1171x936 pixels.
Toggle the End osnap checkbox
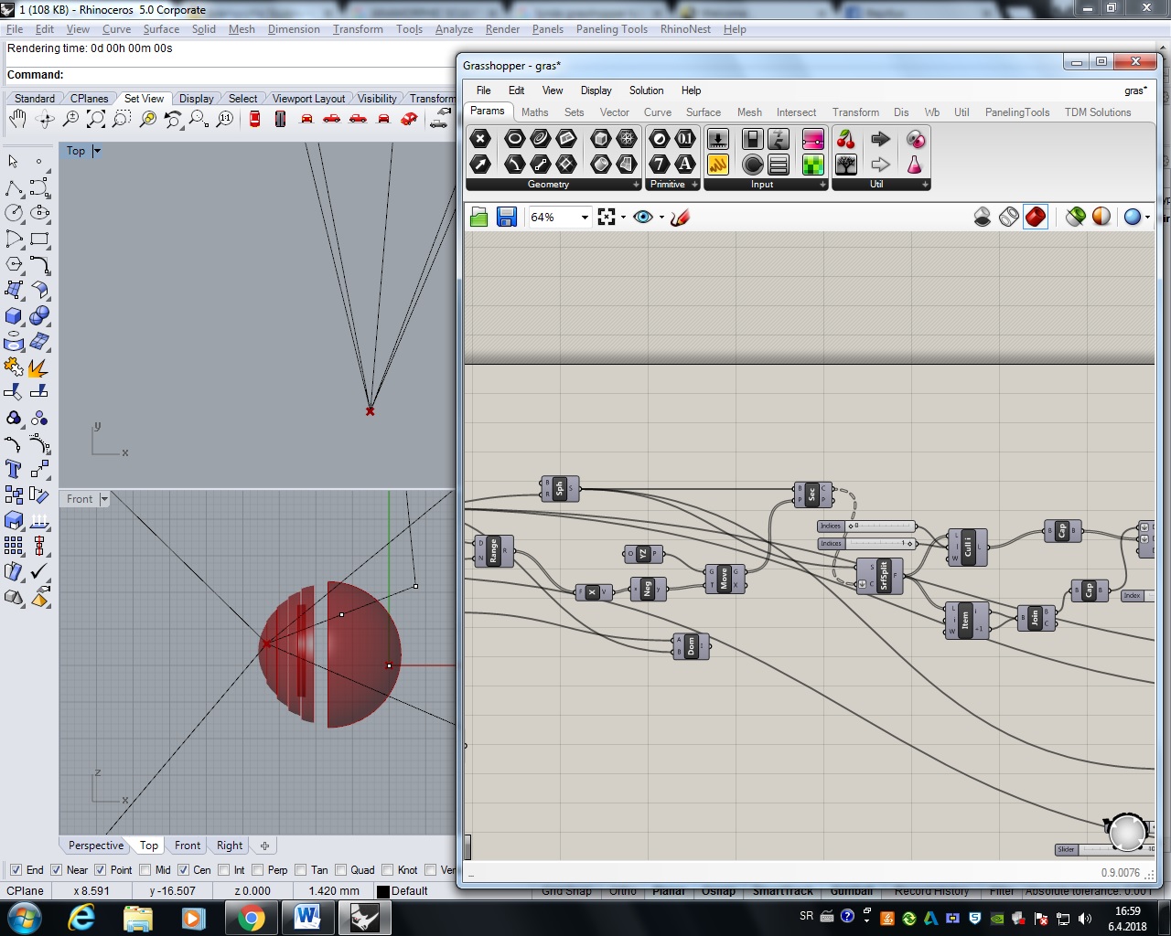click(x=16, y=870)
